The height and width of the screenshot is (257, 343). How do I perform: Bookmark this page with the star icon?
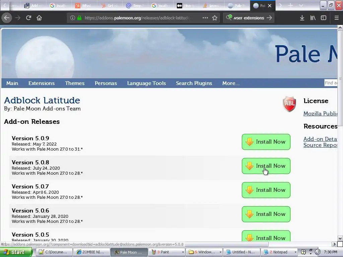coord(215,18)
